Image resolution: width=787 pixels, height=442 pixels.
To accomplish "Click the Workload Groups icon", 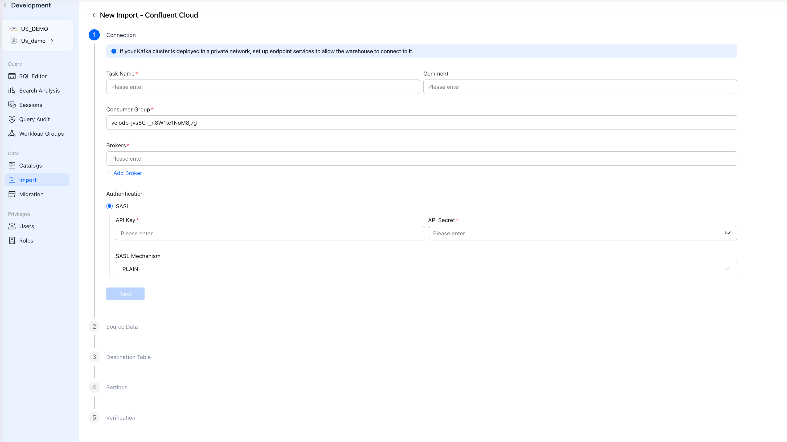I will pyautogui.click(x=12, y=134).
